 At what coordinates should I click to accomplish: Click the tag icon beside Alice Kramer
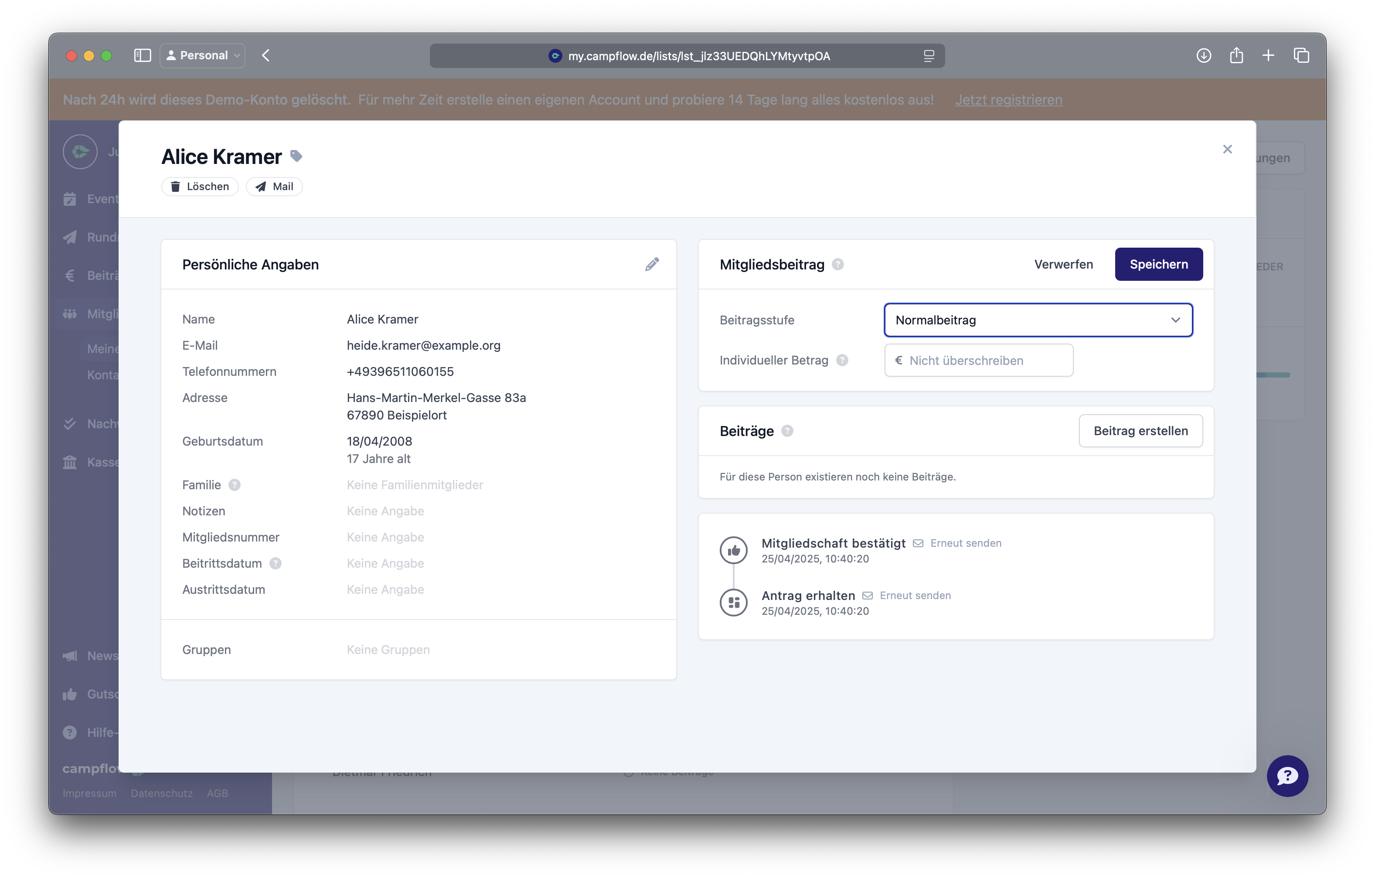click(296, 156)
